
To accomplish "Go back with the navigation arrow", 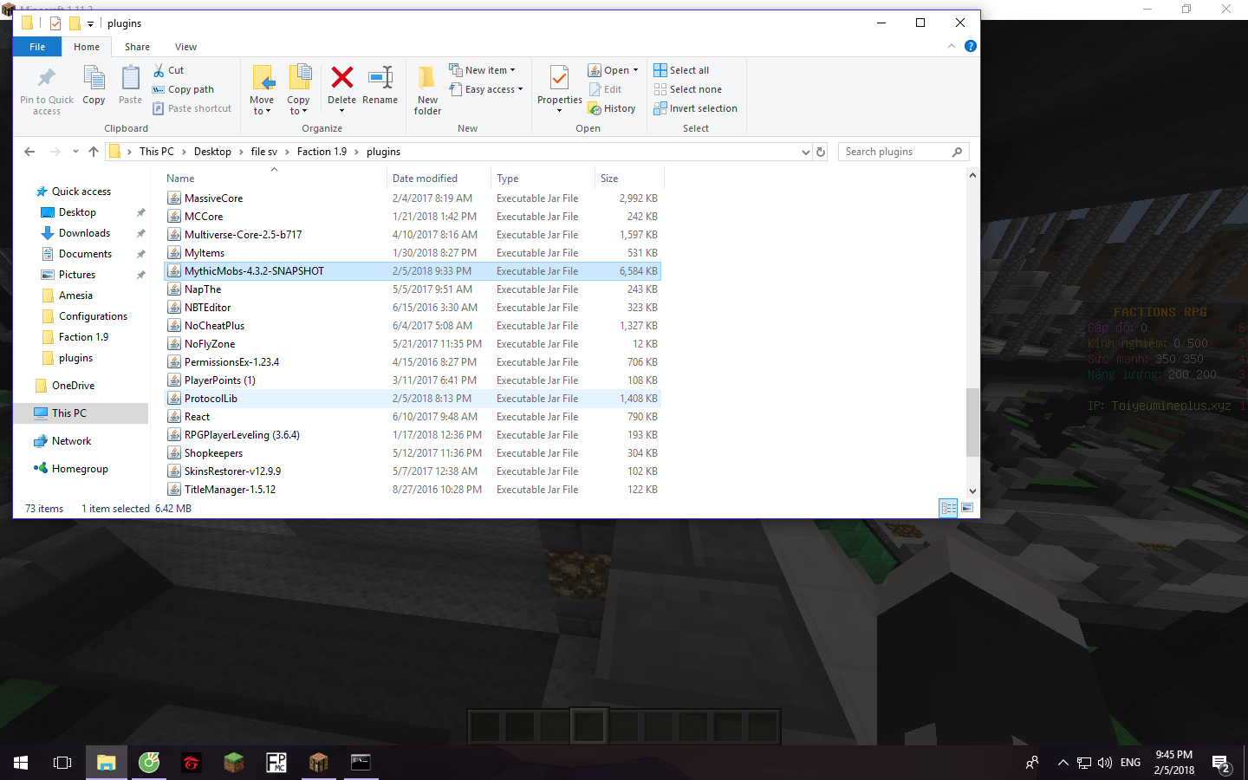I will [29, 152].
